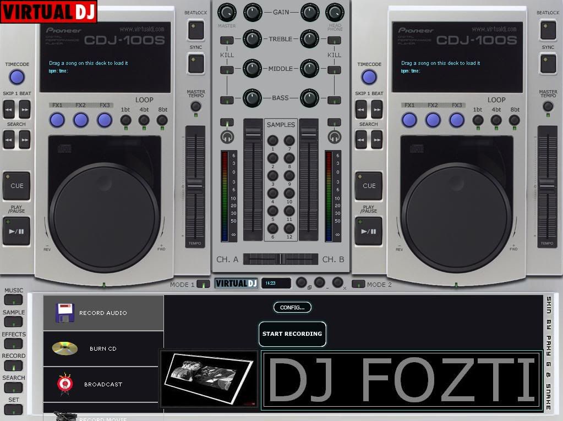Skip one beat backward on left deck
563x421 pixels.
click(9, 109)
